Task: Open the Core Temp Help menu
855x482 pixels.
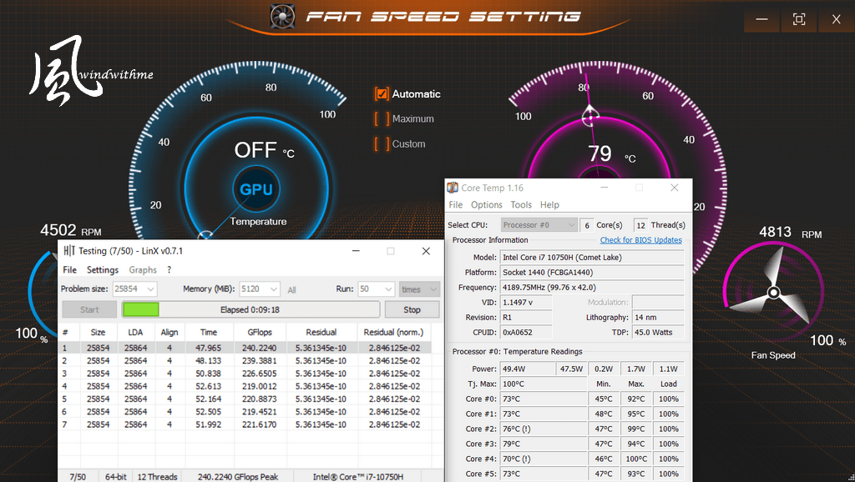Action: pos(549,205)
